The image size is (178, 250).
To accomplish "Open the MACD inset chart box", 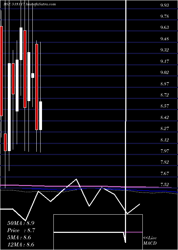I will 98,232.
